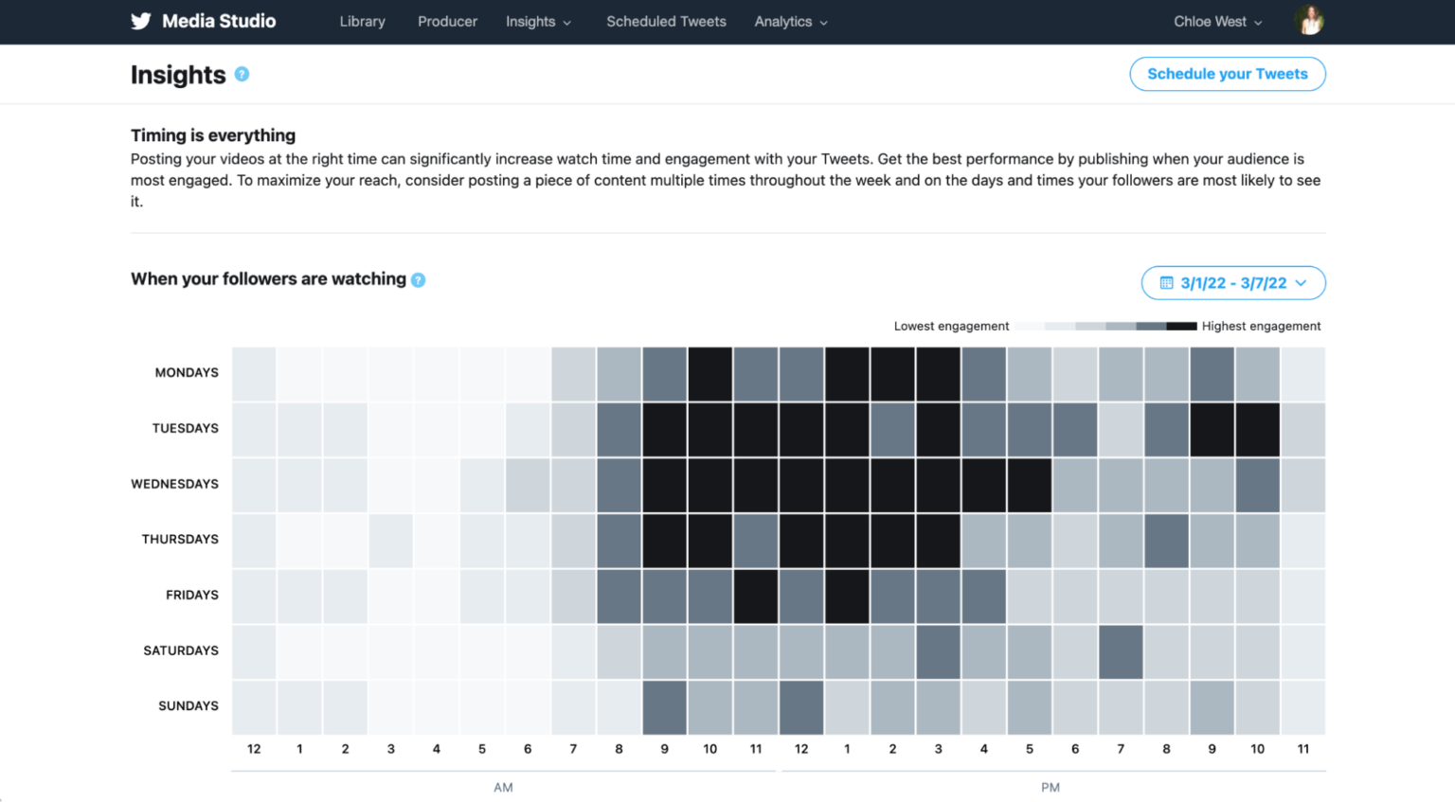This screenshot has height=802, width=1455.
Task: Click the engagement gradient legend scale
Action: tap(1105, 326)
